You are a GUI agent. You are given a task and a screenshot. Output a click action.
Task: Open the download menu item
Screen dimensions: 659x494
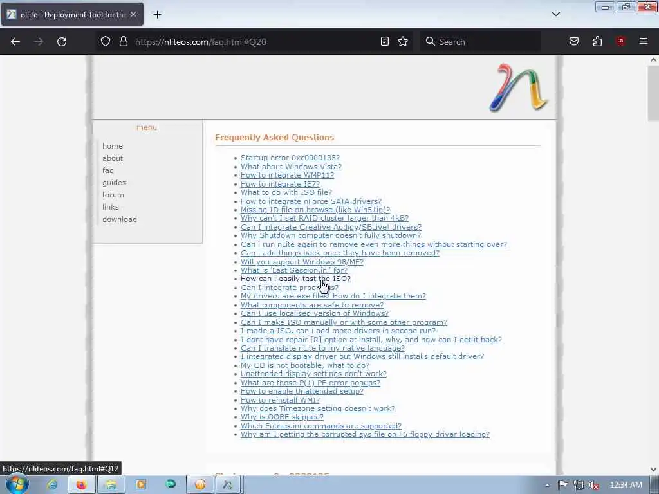pyautogui.click(x=120, y=219)
